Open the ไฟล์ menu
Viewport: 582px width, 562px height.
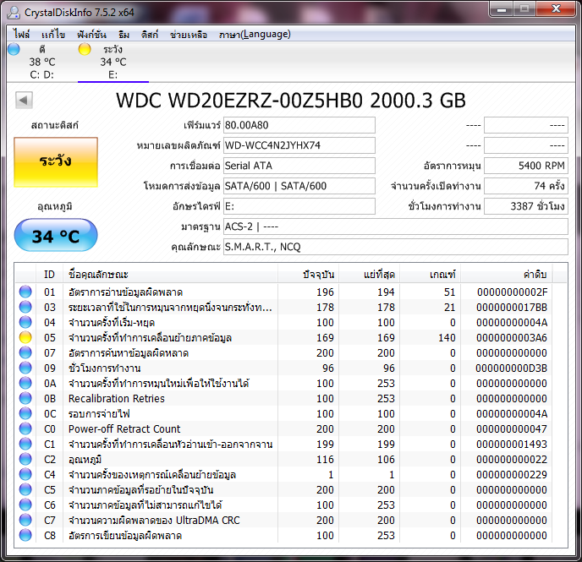[21, 35]
